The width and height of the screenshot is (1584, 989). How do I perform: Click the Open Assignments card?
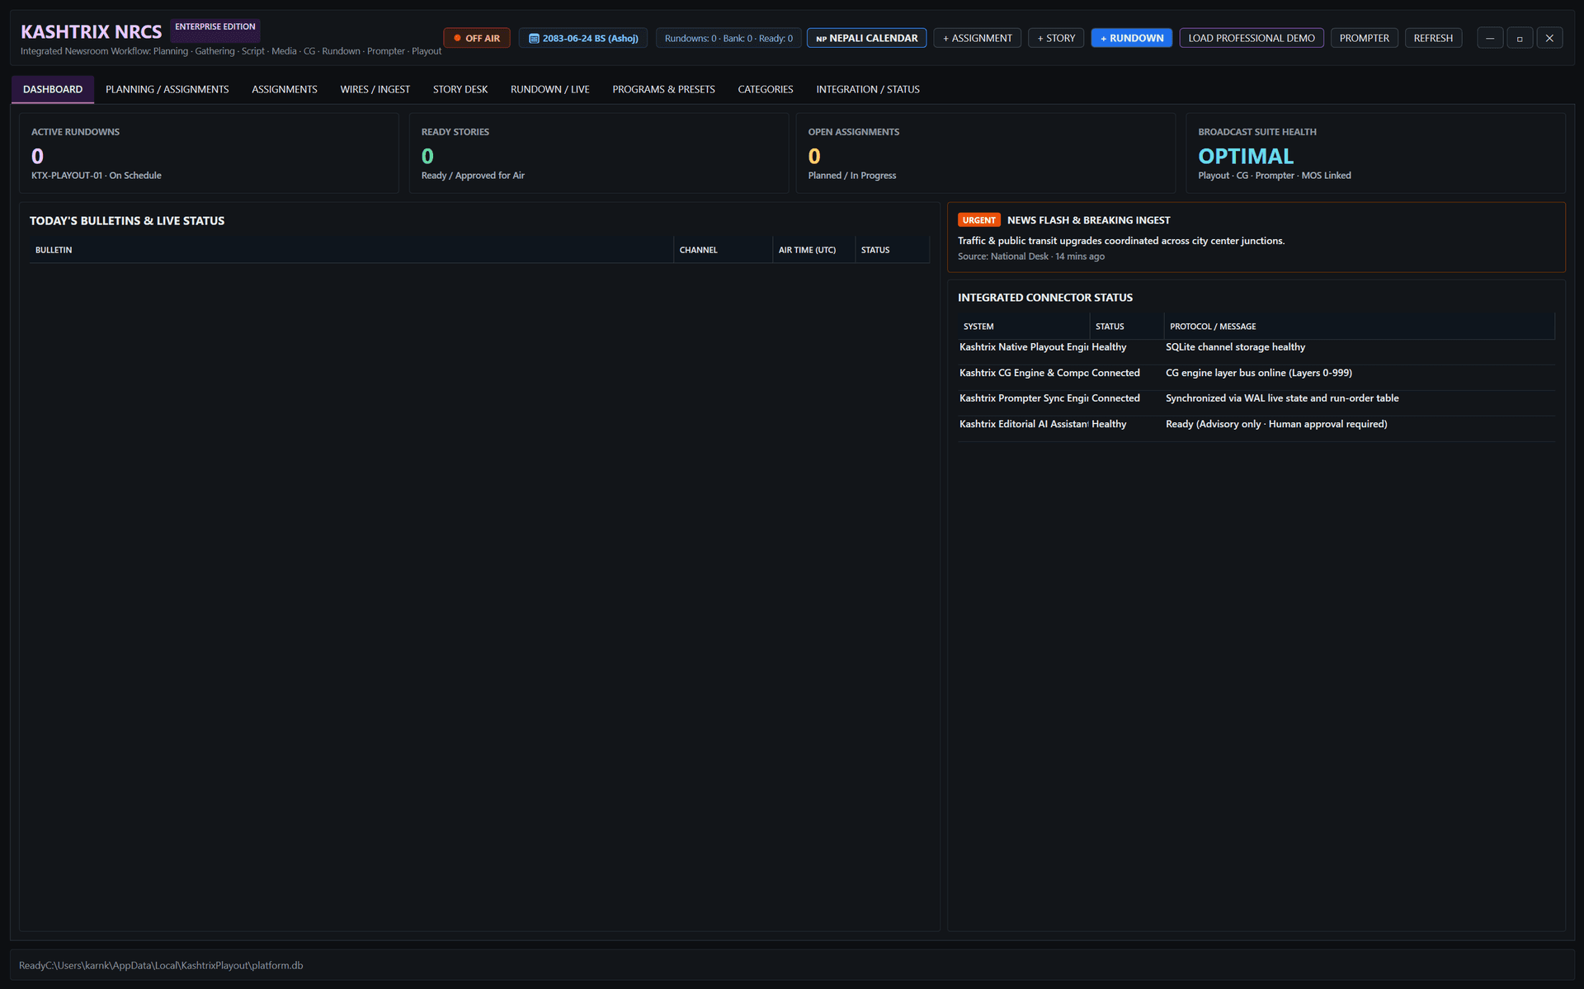985,153
